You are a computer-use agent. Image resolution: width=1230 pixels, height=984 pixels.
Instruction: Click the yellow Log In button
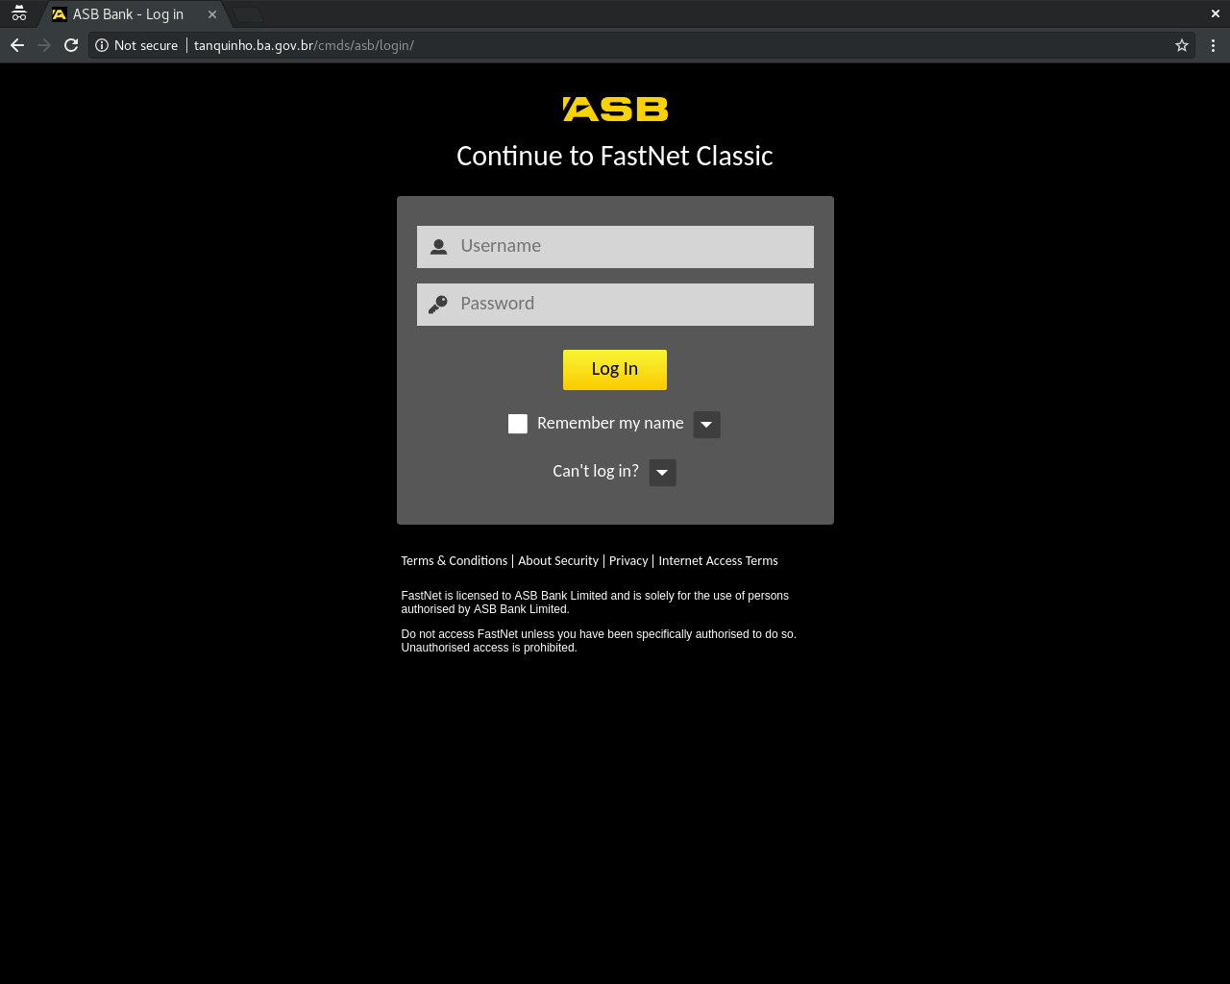pos(615,370)
